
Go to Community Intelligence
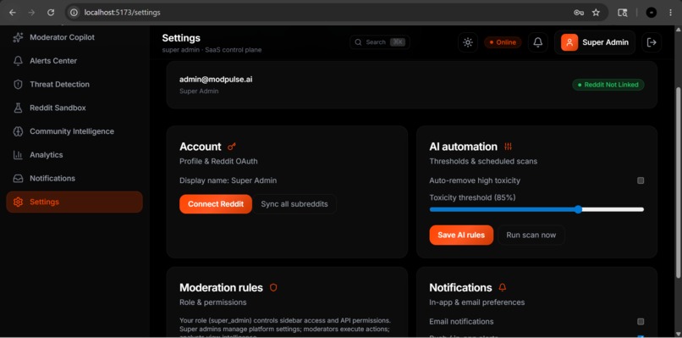(74, 131)
